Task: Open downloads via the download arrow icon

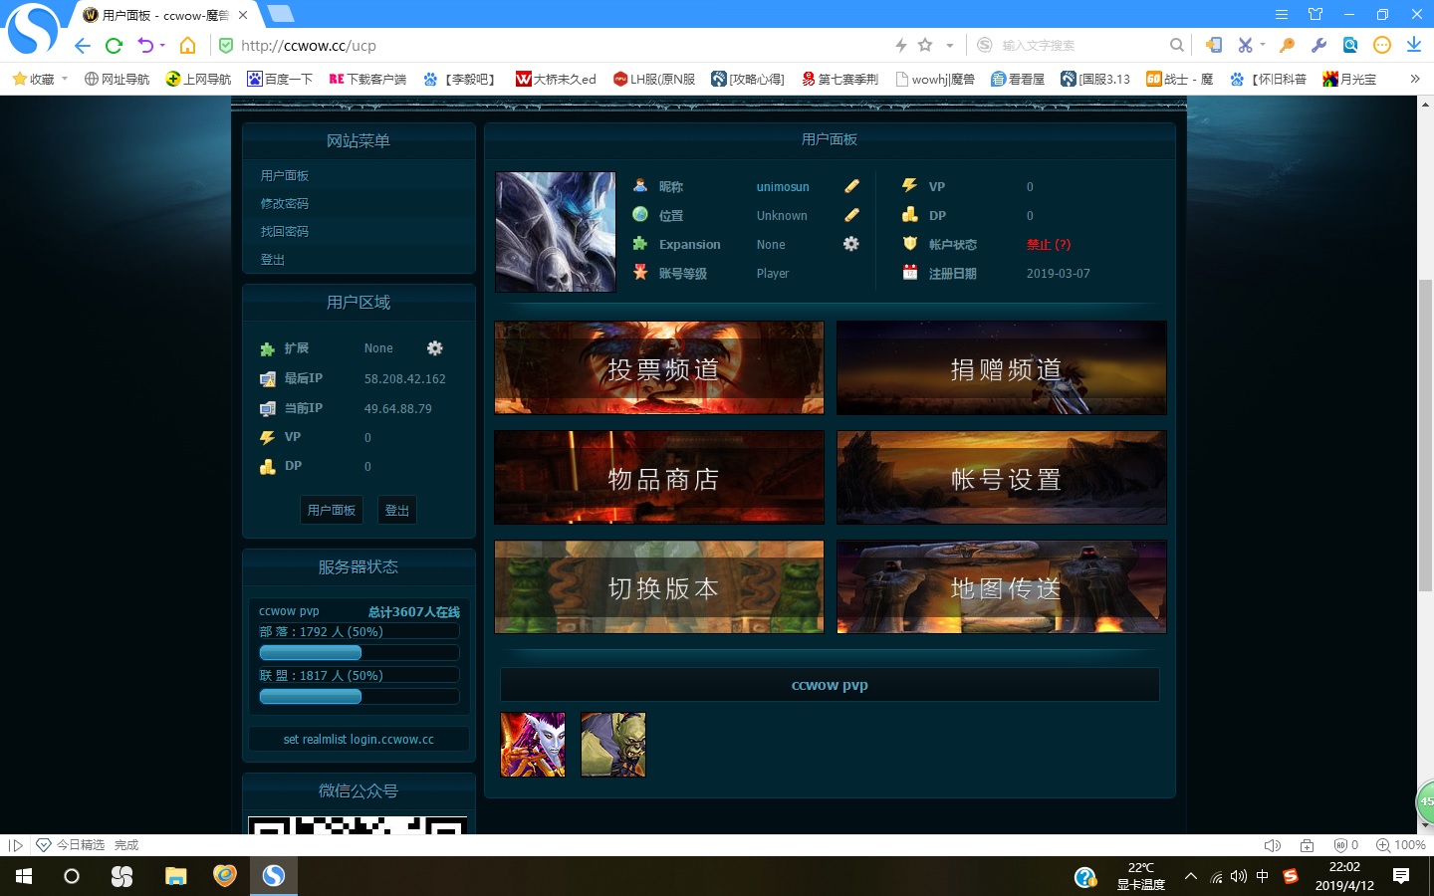Action: coord(1413,46)
